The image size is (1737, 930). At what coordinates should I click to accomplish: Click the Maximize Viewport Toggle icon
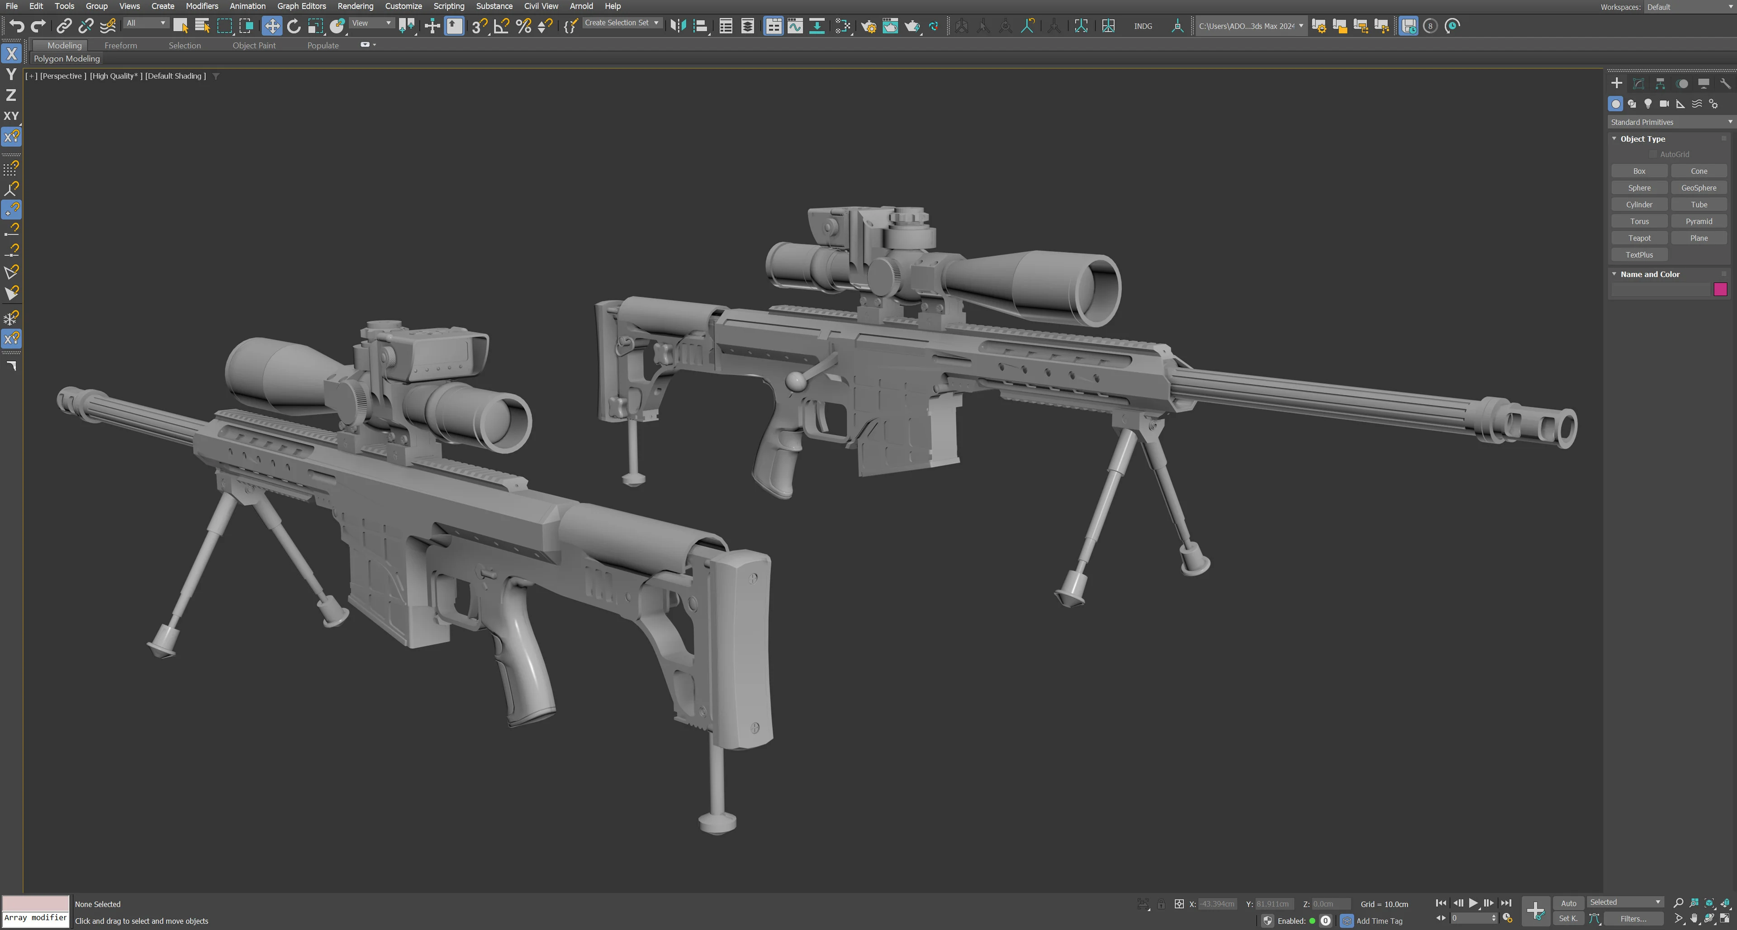point(1725,918)
